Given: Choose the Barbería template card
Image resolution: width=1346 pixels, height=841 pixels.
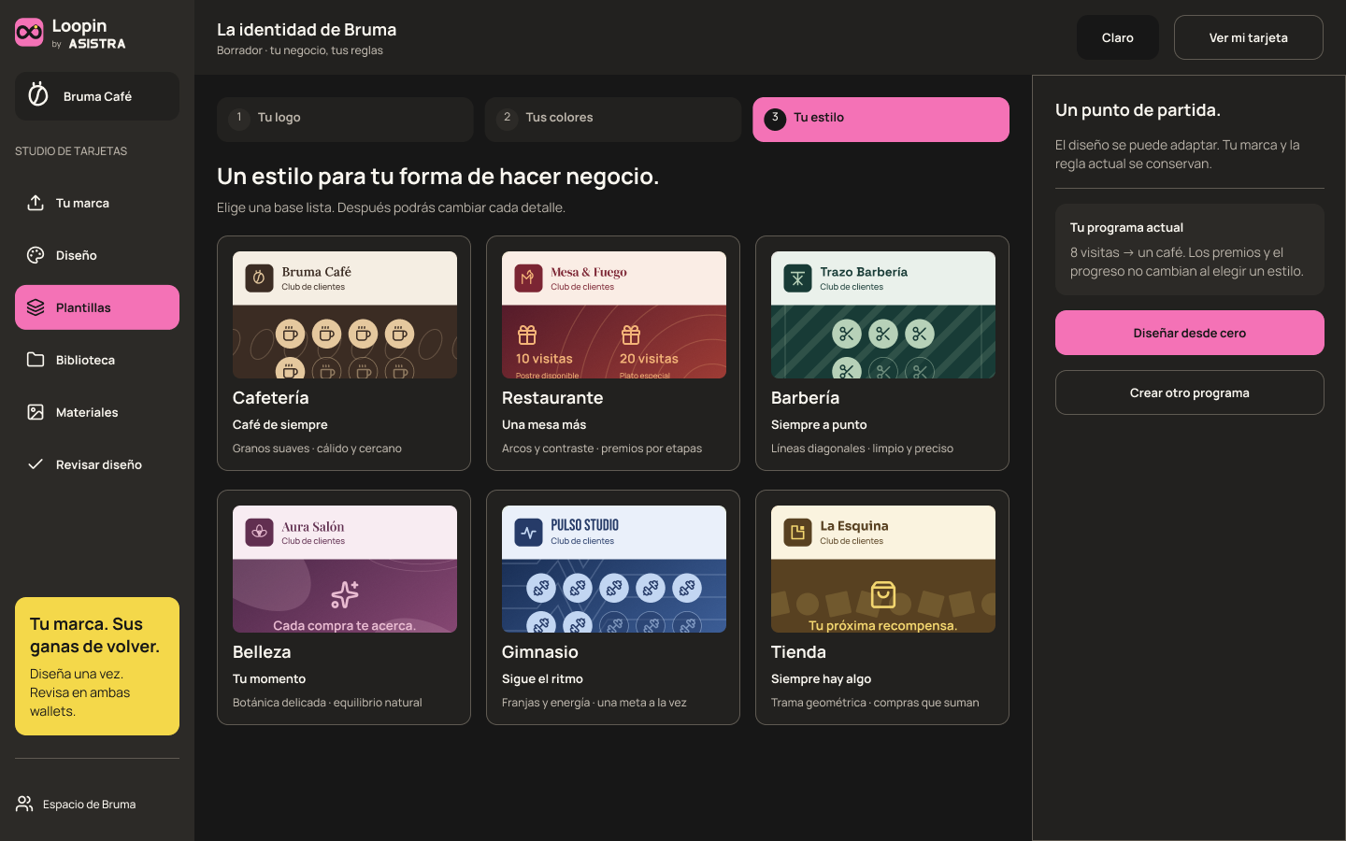Looking at the screenshot, I should coord(882,353).
